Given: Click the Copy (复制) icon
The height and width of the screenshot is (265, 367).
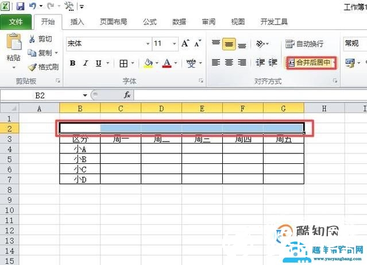Looking at the screenshot, I should point(32,53).
